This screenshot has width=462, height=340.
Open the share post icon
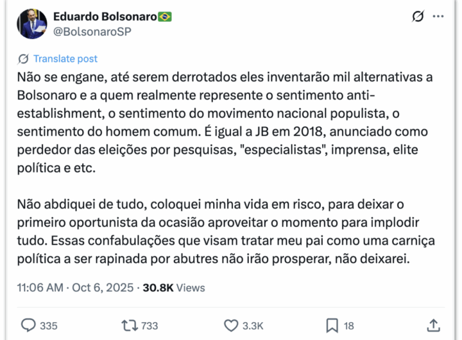click(433, 325)
